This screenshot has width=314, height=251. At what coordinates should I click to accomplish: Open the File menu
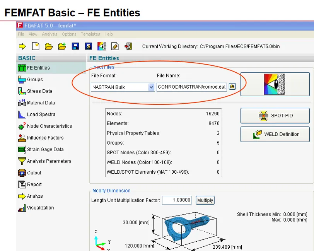[x=21, y=34]
